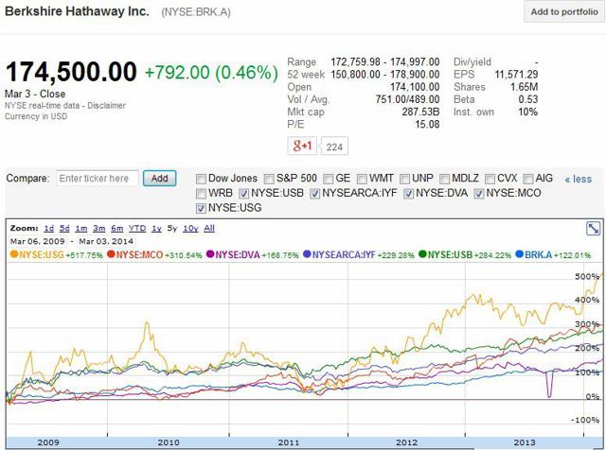The image size is (606, 450).
Task: Click the purple NYSE:DVA legend dot
Action: 210,254
